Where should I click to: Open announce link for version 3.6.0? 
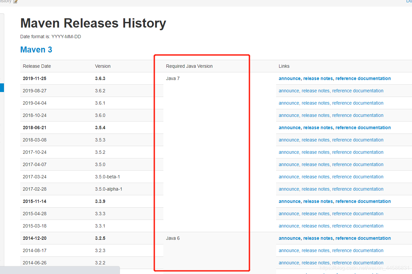(x=289, y=116)
